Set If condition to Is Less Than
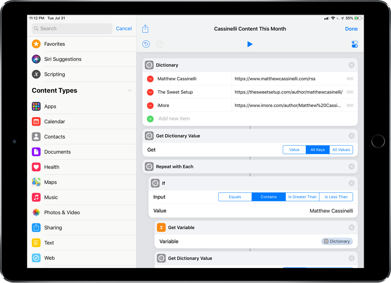This screenshot has width=391, height=283. tap(336, 197)
